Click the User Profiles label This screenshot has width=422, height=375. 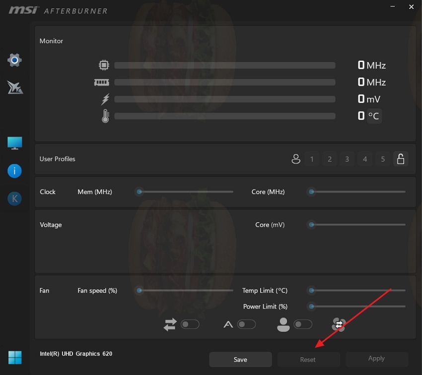(x=57, y=159)
